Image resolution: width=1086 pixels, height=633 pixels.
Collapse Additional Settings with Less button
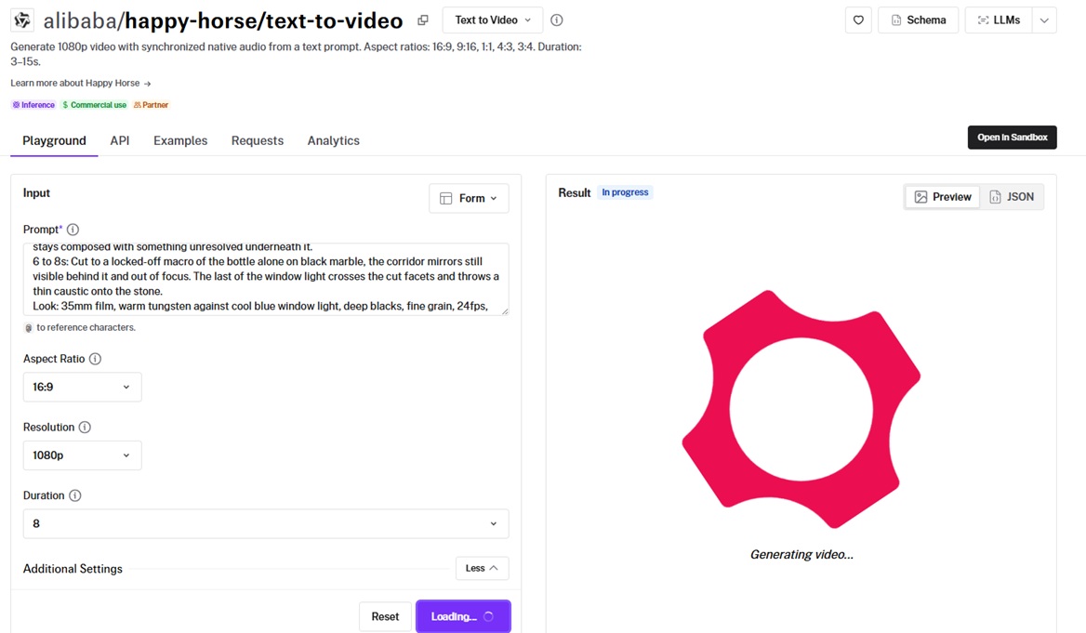click(482, 568)
